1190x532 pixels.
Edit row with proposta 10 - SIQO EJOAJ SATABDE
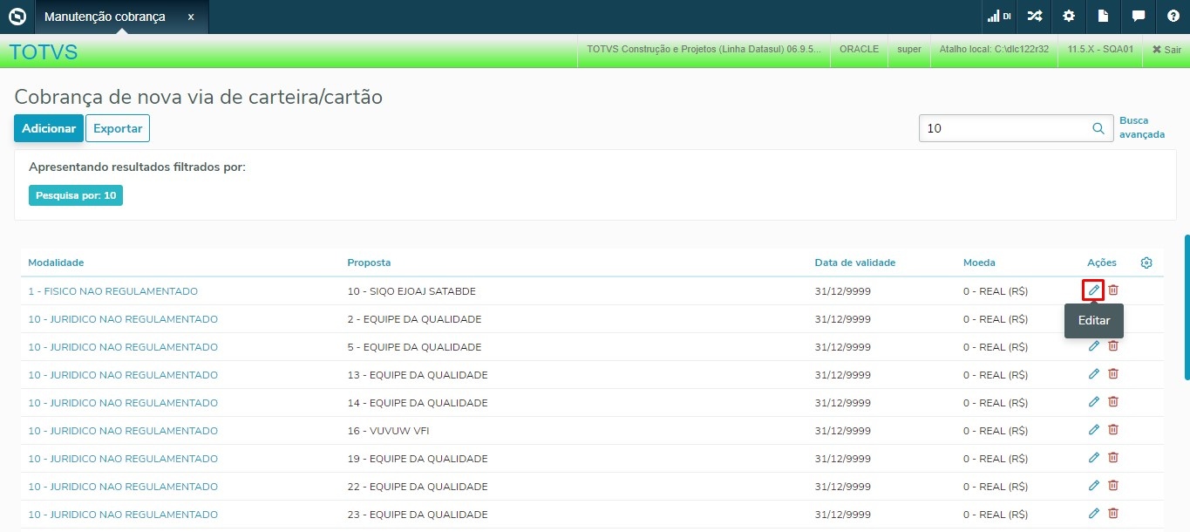click(x=1094, y=290)
